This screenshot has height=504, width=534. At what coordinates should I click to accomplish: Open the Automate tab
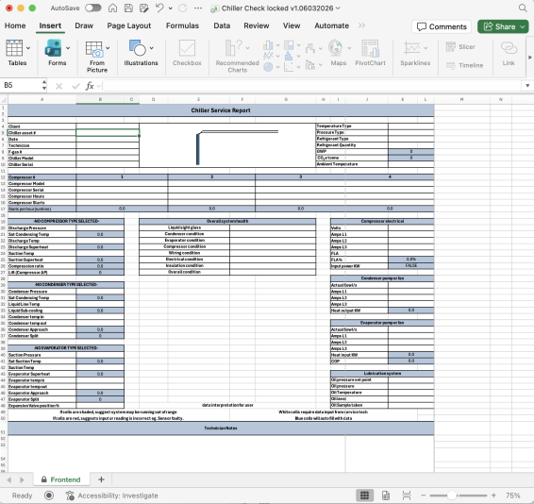pos(331,25)
